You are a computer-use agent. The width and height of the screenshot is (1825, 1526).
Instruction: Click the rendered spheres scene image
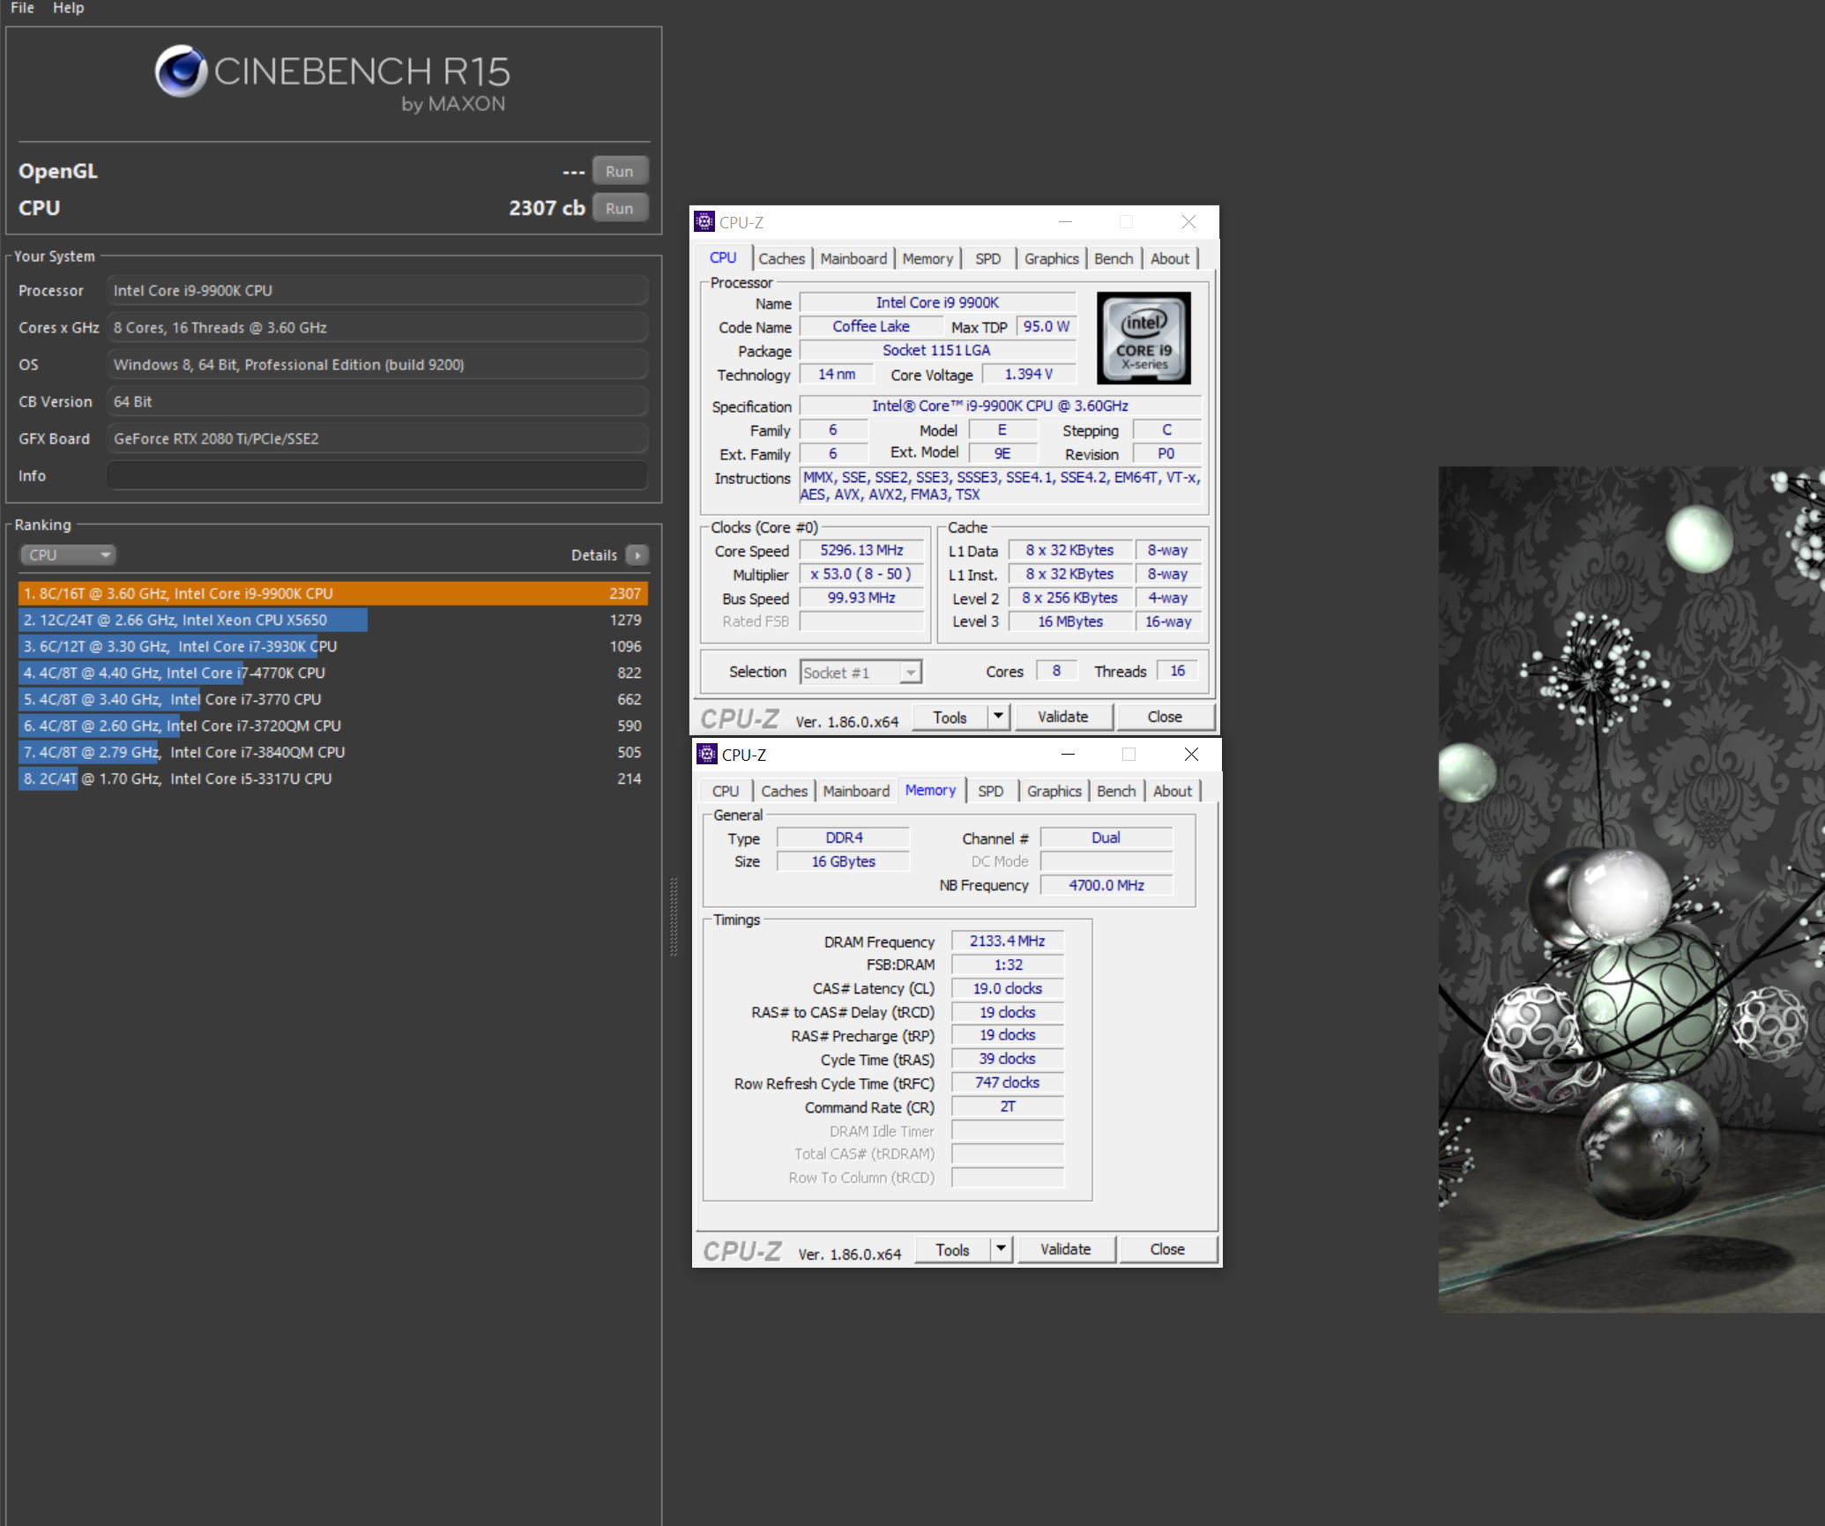tap(1631, 889)
